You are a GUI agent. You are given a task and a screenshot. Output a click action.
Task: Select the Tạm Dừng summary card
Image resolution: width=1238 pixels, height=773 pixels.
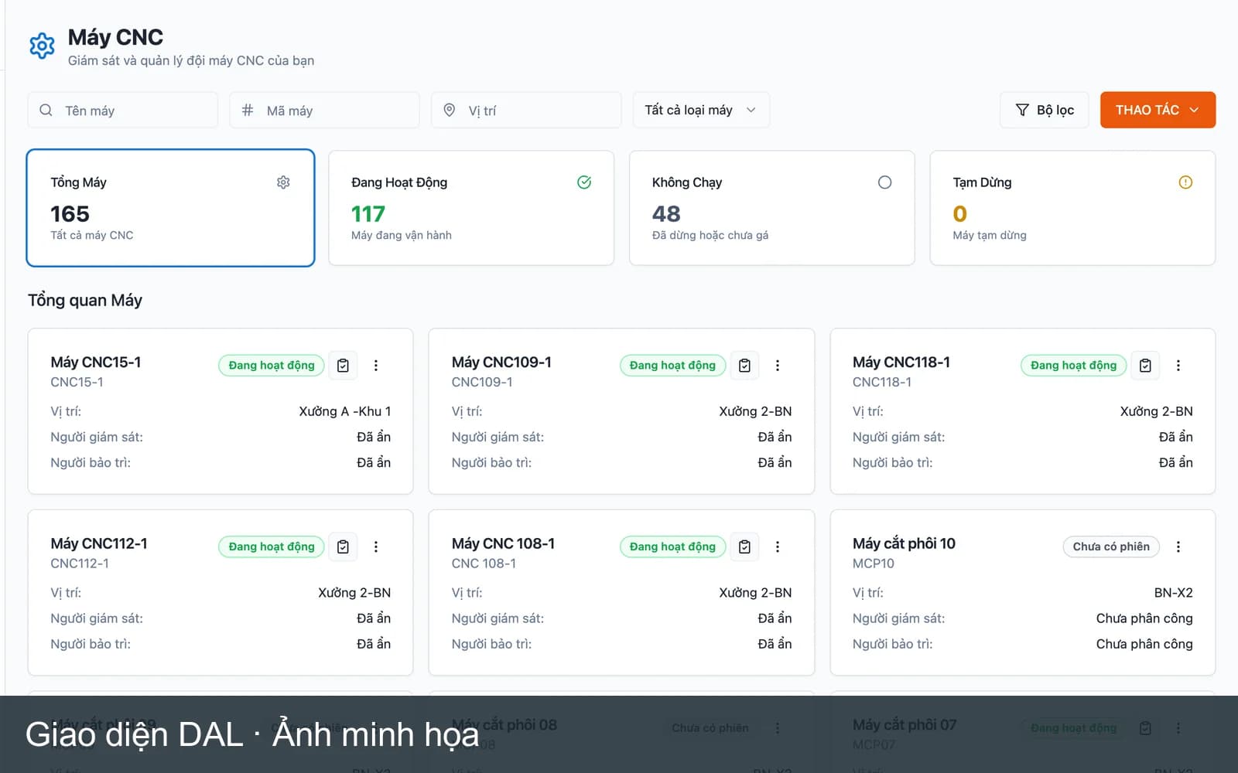point(1072,208)
